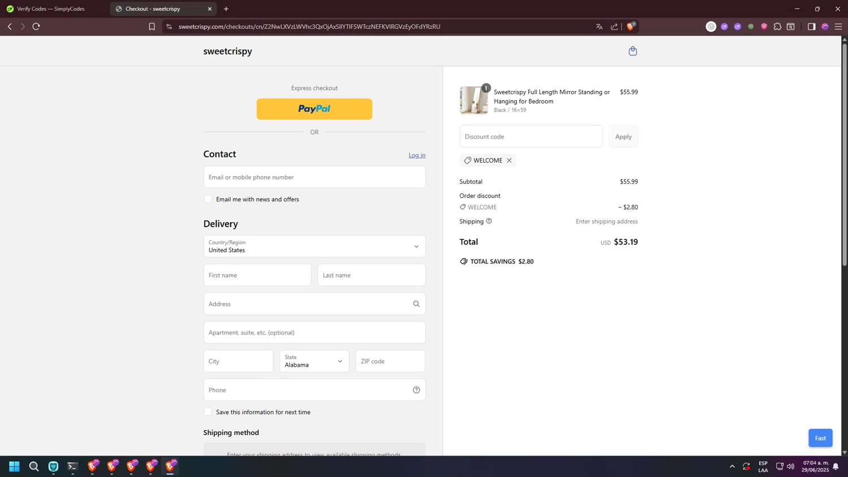Click the City field
Viewport: 848px width, 477px height.
(239, 361)
